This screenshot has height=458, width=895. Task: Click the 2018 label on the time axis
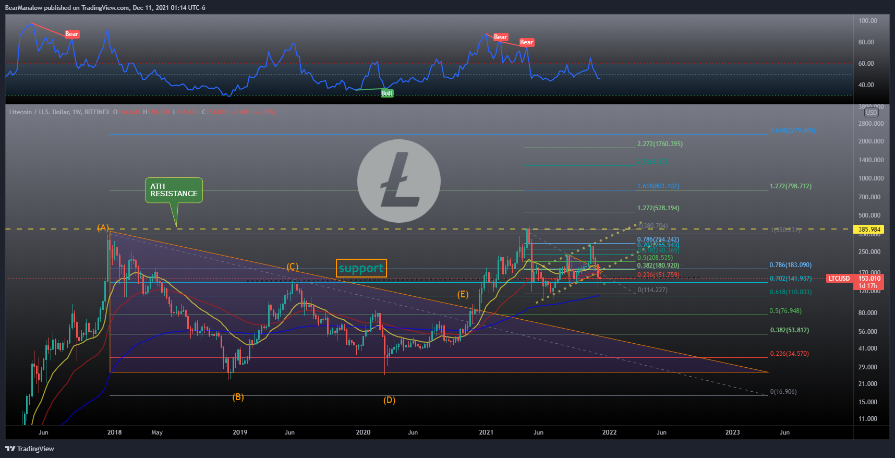[x=114, y=432]
